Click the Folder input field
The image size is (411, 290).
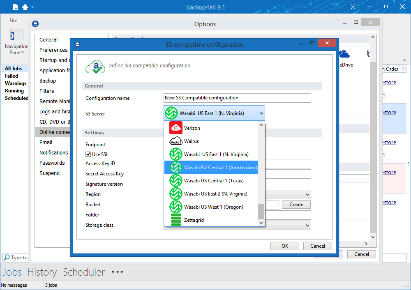pyautogui.click(x=288, y=215)
